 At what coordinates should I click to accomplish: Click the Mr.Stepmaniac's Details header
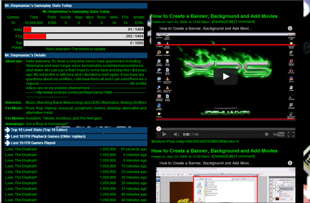pos(76,55)
